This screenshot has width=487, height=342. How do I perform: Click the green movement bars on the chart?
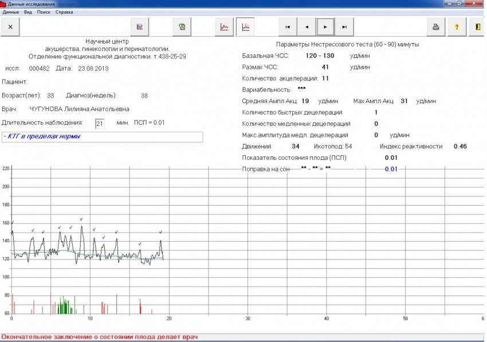[x=66, y=306]
